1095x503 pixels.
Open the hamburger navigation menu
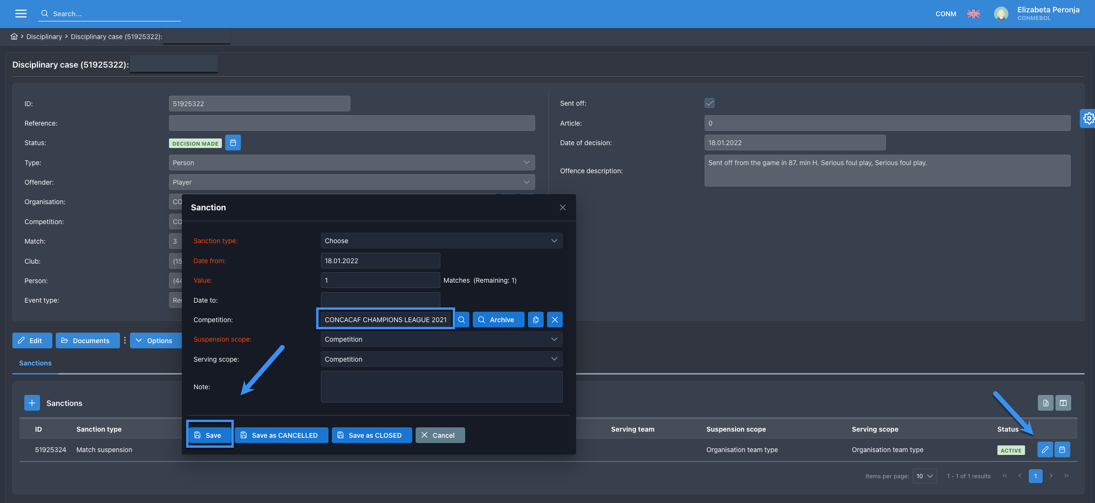click(x=20, y=13)
